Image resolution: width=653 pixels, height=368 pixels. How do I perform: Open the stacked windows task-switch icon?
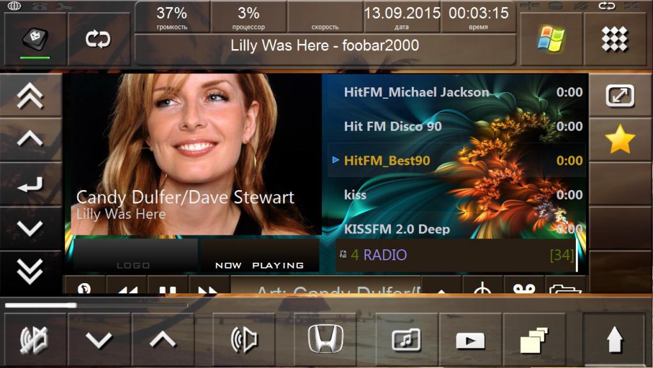[x=534, y=340]
